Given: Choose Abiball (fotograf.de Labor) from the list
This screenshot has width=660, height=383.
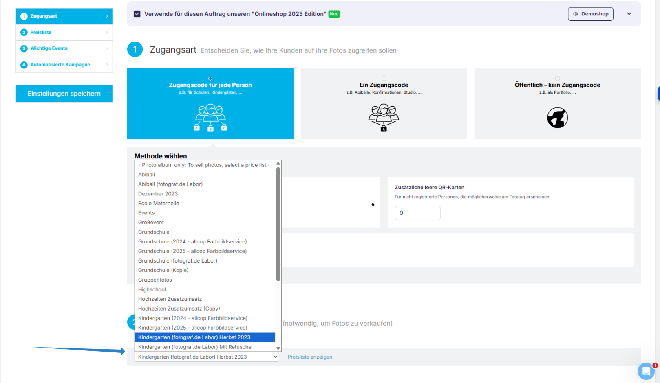Looking at the screenshot, I should (x=205, y=184).
